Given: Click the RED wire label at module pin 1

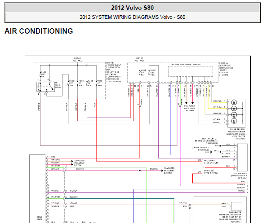Looking at the screenshot, I should 53,157.
